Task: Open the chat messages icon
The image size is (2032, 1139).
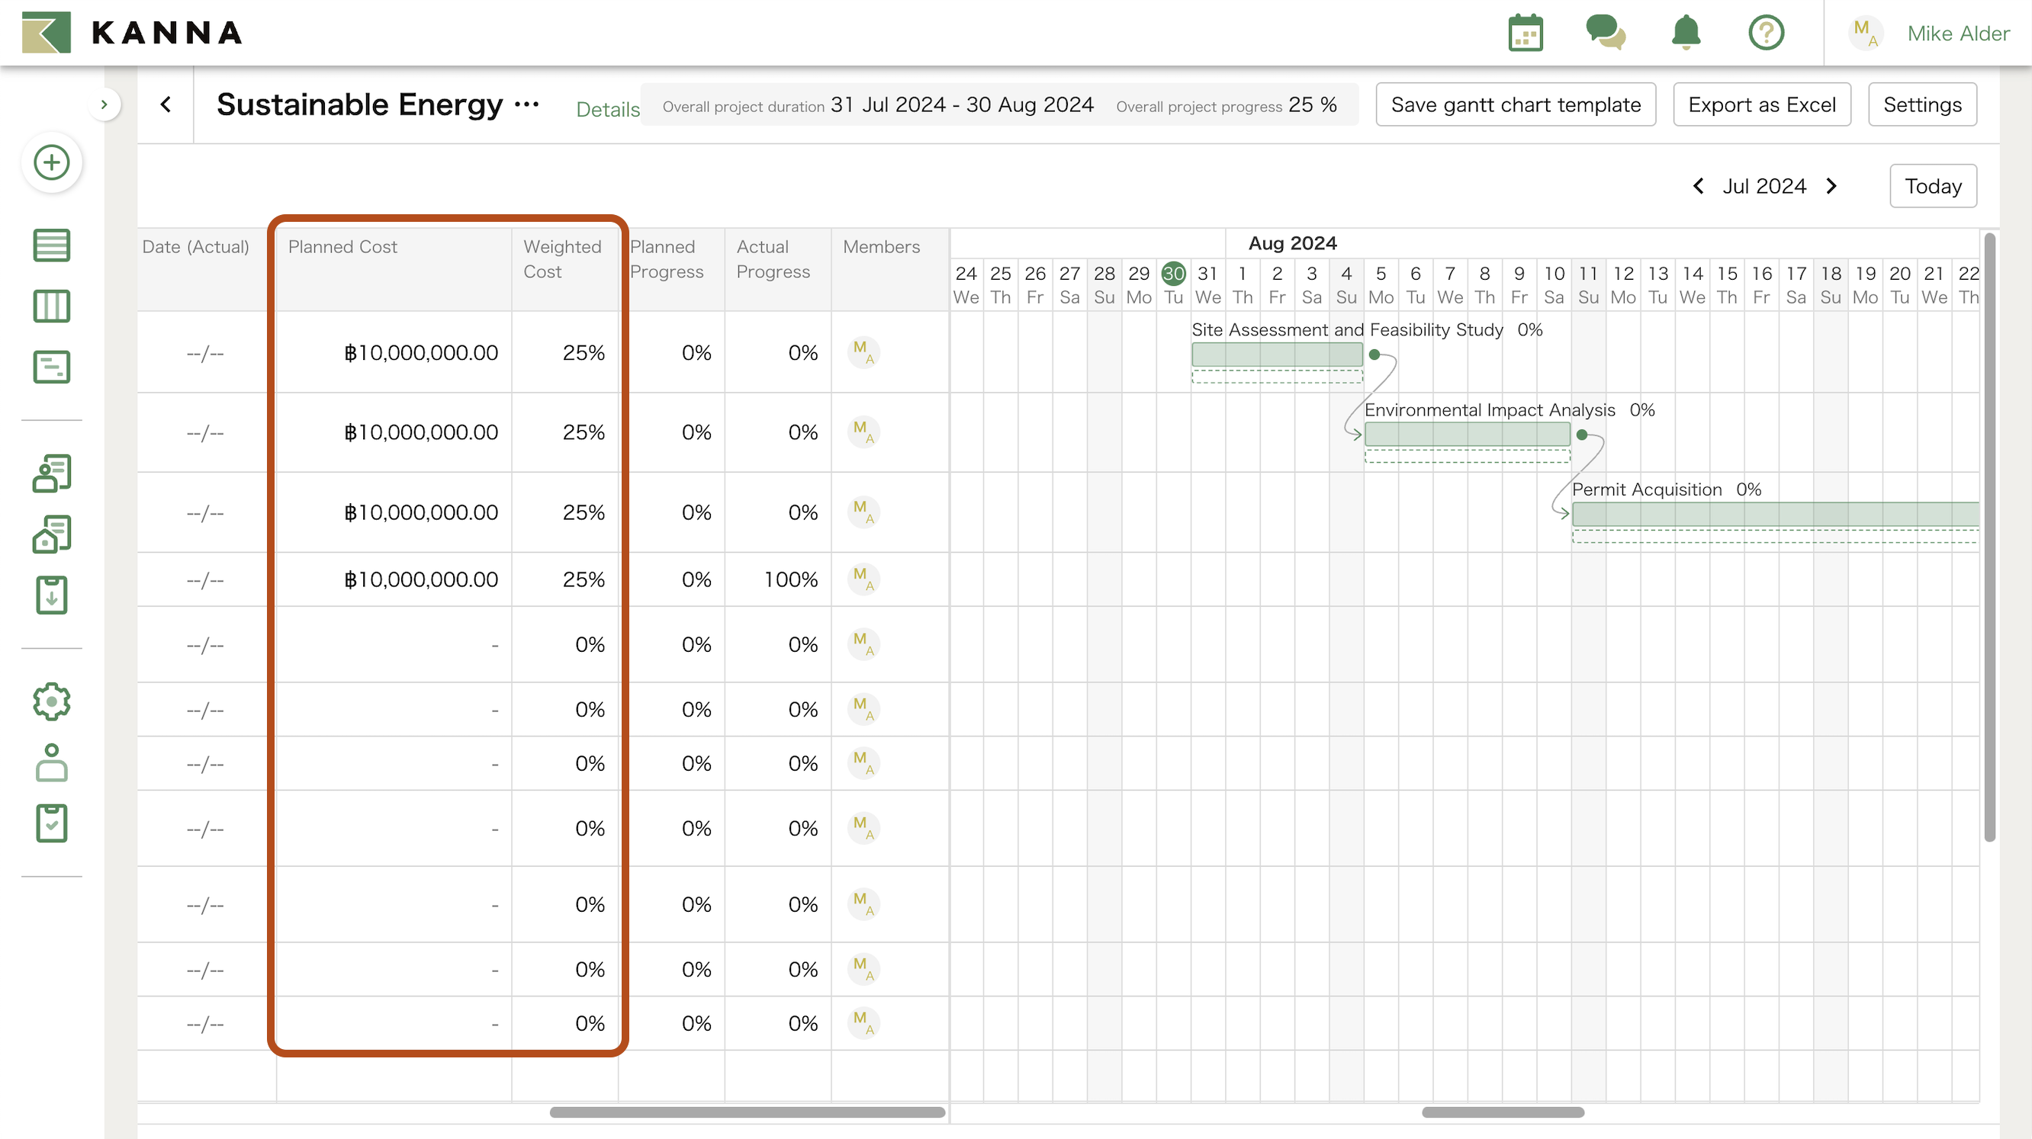Action: pos(1606,32)
